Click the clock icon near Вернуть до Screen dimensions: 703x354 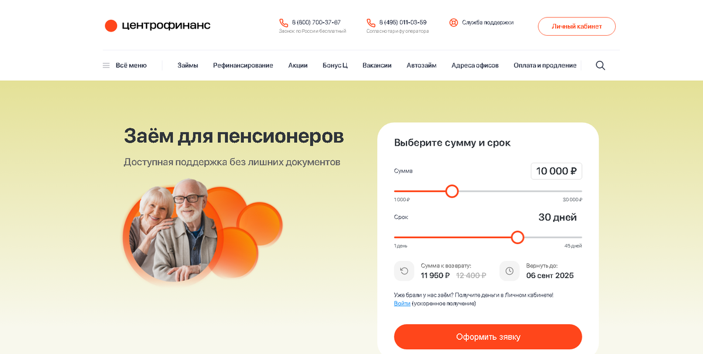(509, 271)
